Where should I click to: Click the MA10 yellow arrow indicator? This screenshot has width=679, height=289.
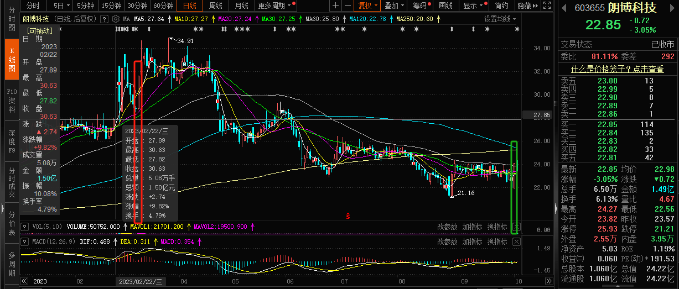pos(213,19)
